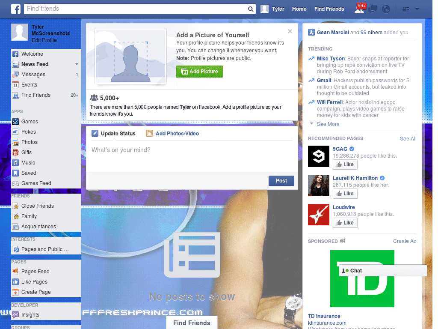
Task: Click the What's on your mind box
Action: pyautogui.click(x=192, y=156)
